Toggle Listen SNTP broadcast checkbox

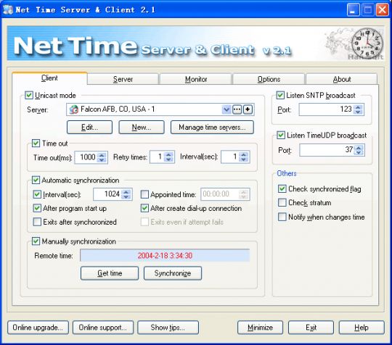tap(280, 95)
